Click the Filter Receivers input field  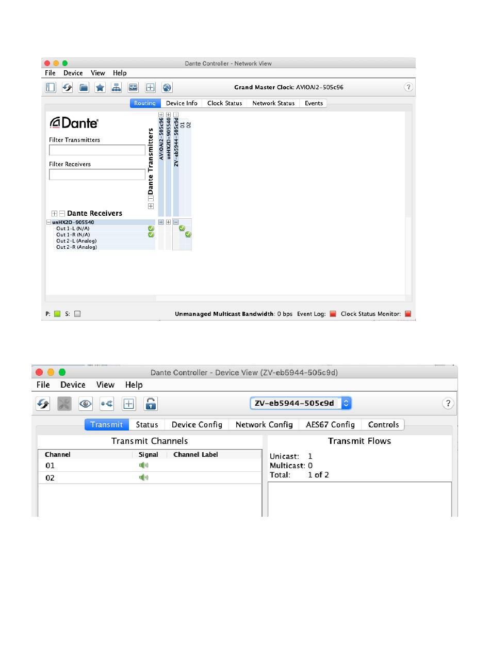(97, 174)
